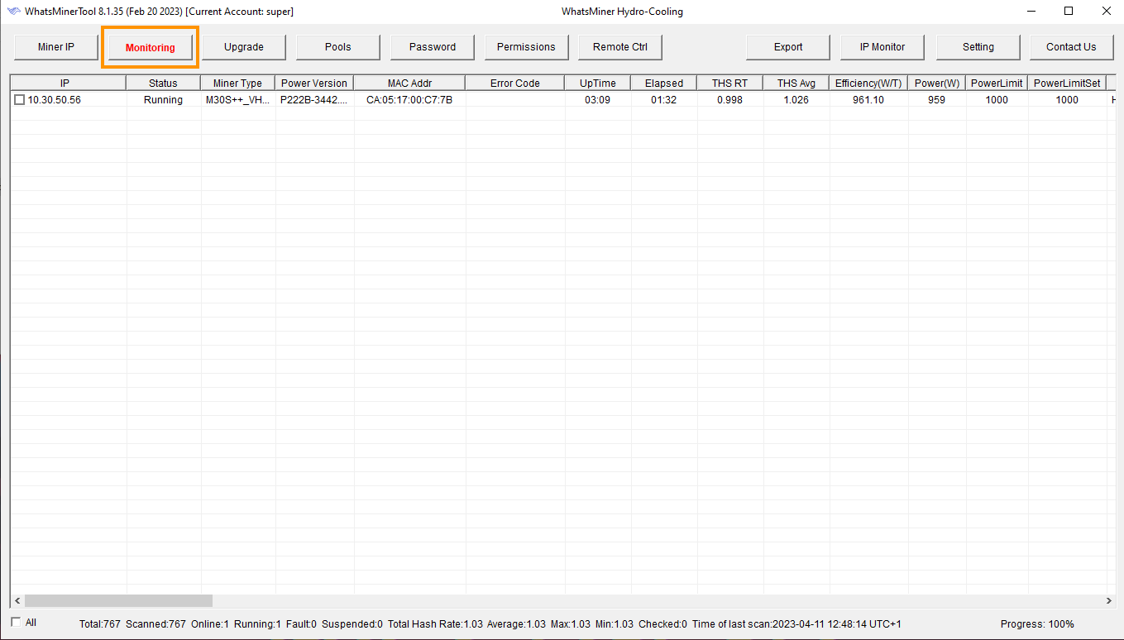Sort by the Elapsed column header
This screenshot has height=640, width=1124.
[x=663, y=83]
